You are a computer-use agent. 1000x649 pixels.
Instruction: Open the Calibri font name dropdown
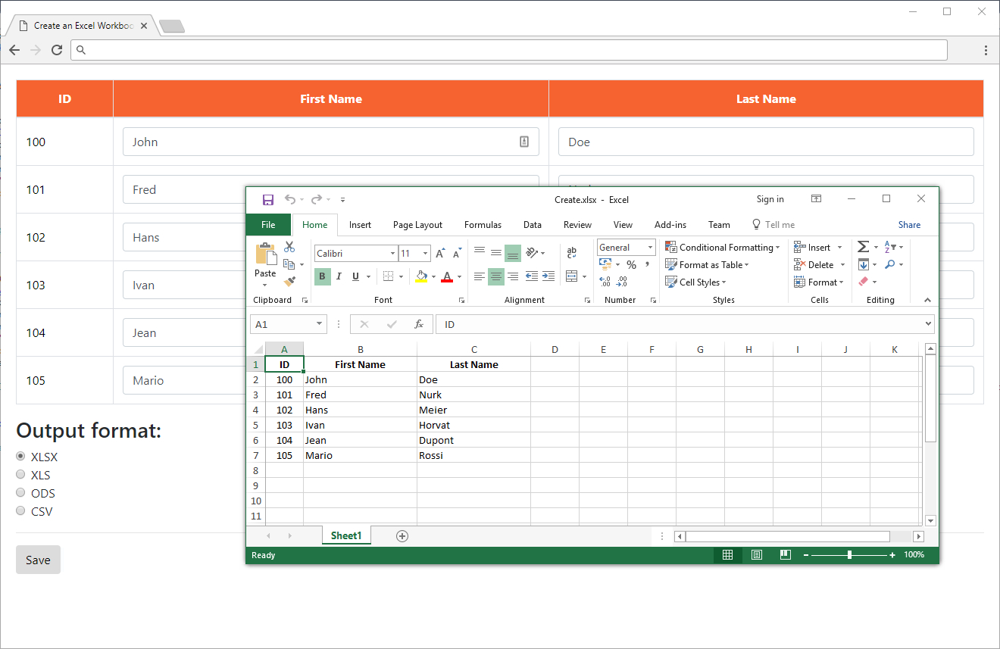tap(392, 254)
